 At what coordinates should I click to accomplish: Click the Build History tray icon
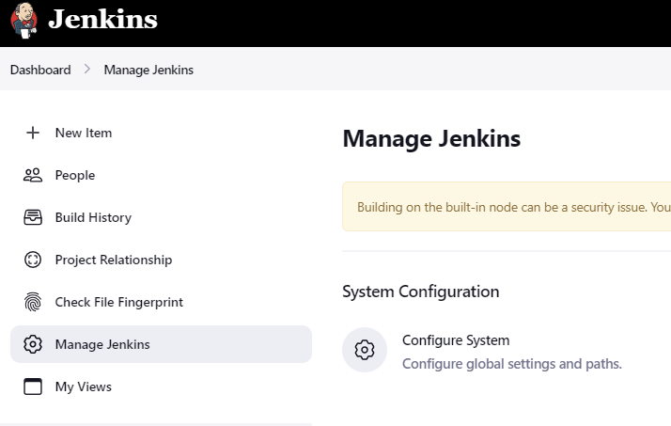tap(33, 217)
